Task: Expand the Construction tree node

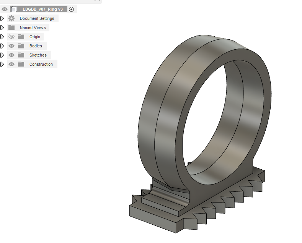Action: pyautogui.click(x=2, y=64)
